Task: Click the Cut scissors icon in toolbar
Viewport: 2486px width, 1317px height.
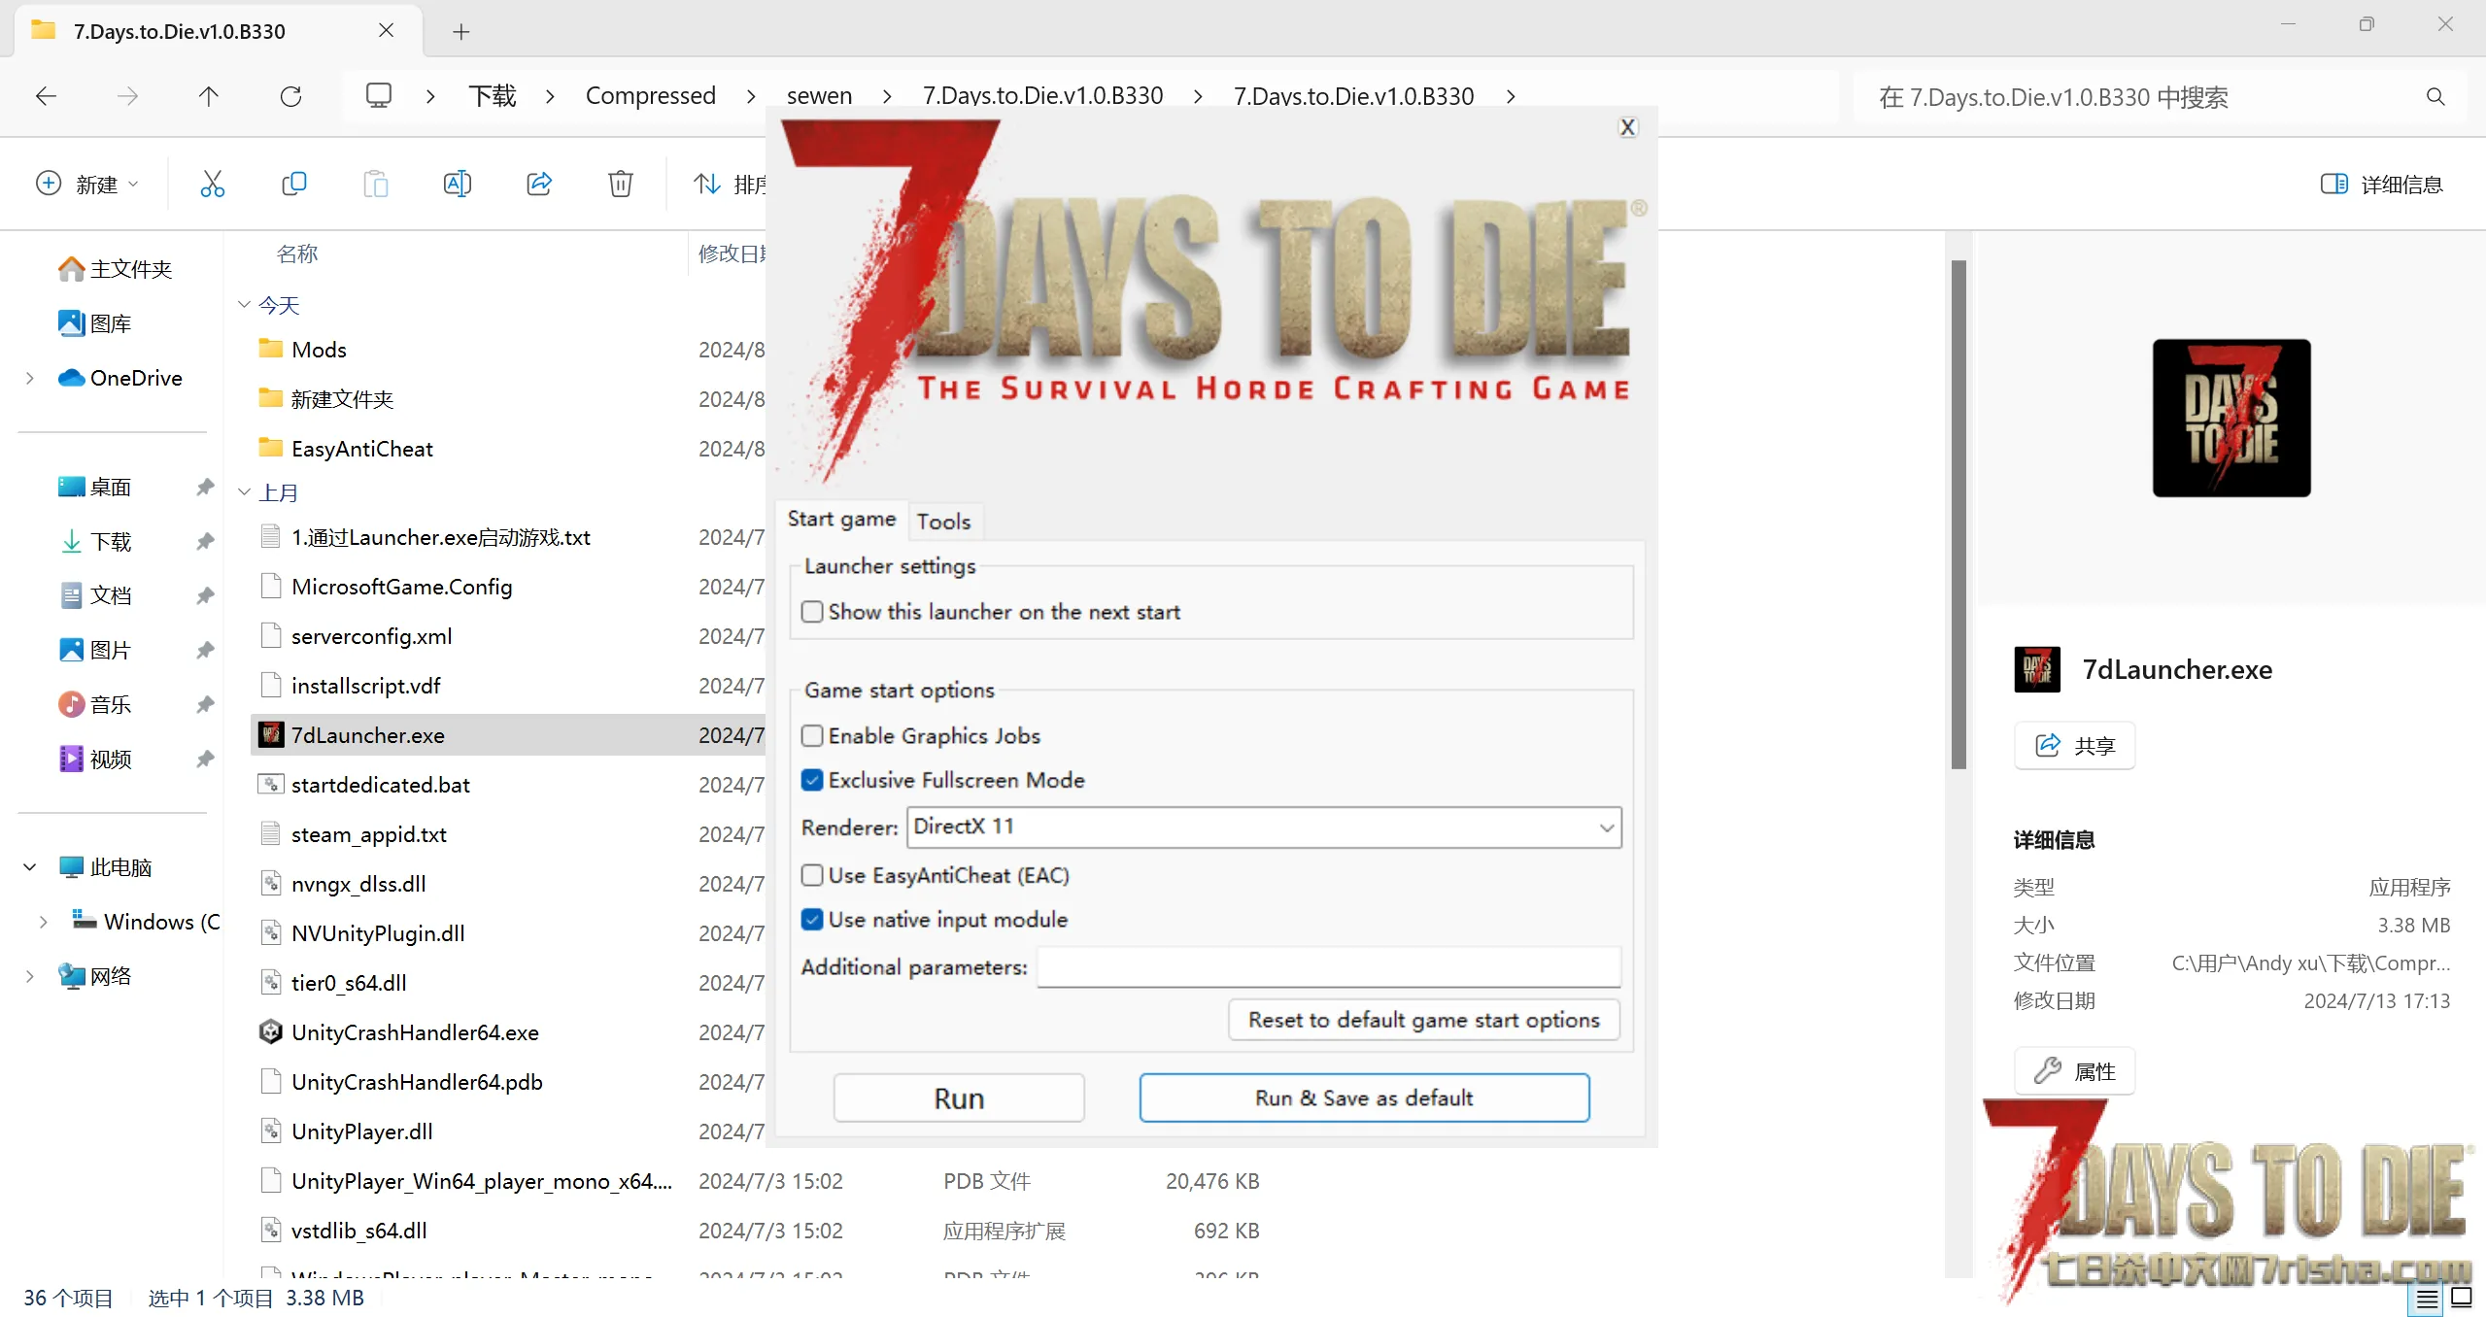Action: 212,184
